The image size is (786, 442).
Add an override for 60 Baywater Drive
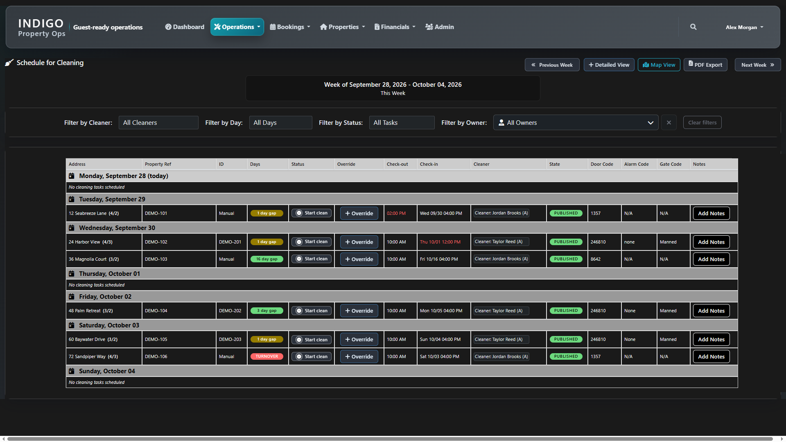pos(359,339)
